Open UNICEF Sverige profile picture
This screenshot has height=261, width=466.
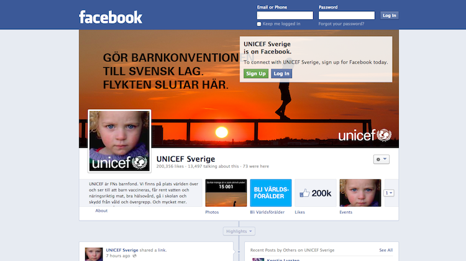point(119,141)
